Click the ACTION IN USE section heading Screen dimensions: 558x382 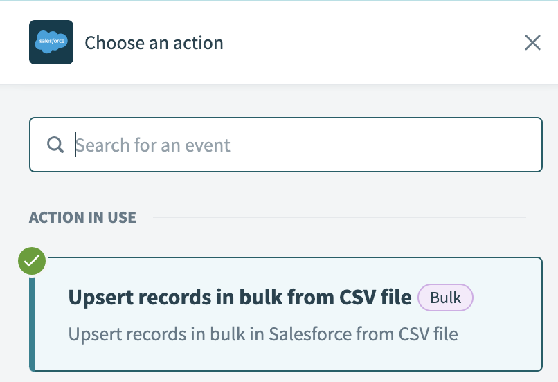click(x=82, y=217)
